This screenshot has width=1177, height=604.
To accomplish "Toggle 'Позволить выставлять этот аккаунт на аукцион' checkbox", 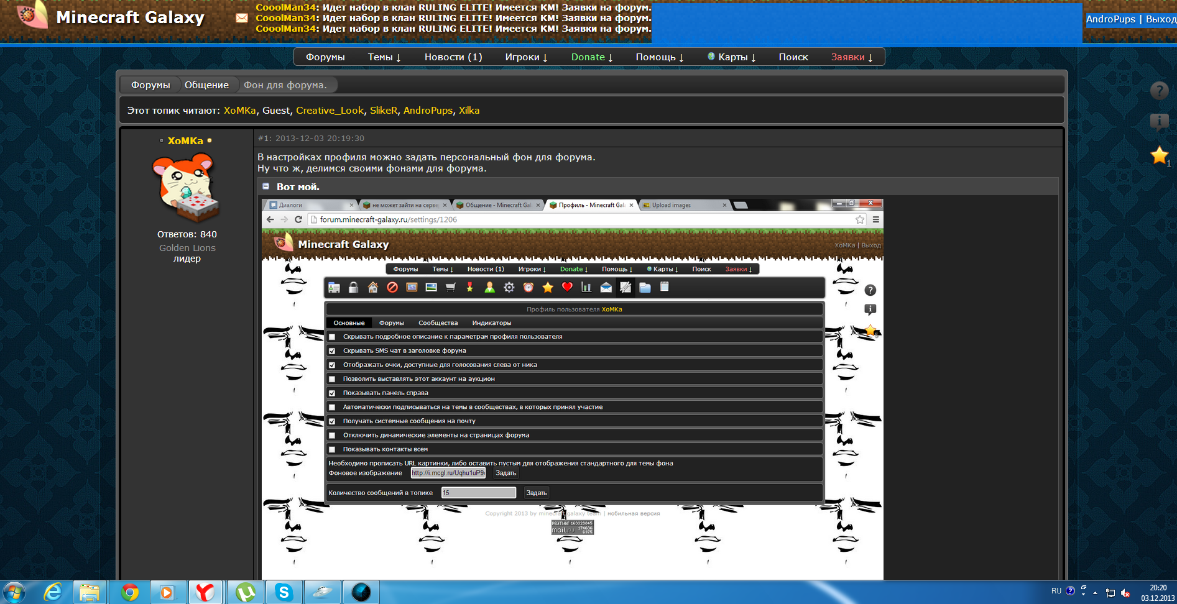I will [x=332, y=379].
